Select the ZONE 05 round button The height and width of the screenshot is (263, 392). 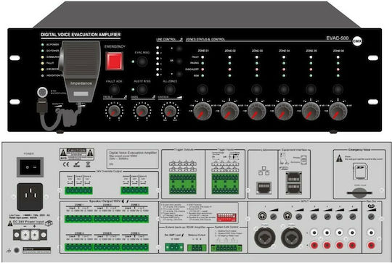pos(311,89)
